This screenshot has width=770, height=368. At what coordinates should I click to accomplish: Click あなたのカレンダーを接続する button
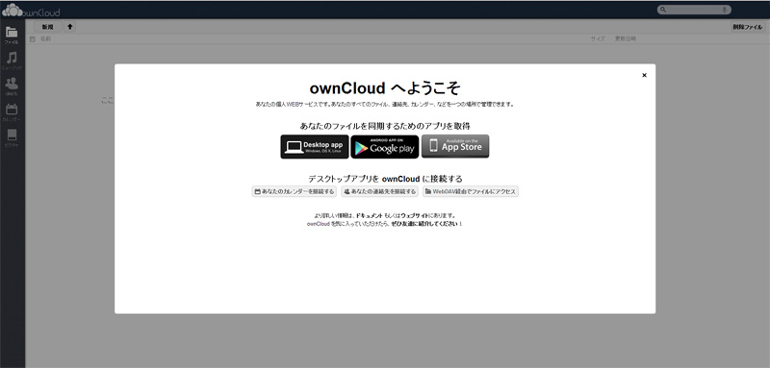295,191
